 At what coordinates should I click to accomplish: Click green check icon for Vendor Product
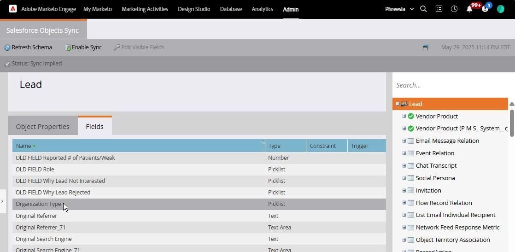click(x=411, y=116)
